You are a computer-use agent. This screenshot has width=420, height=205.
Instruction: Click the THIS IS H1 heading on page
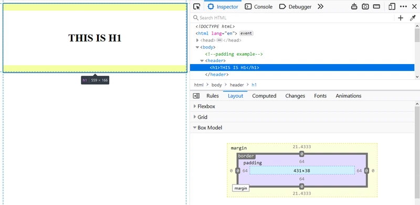tap(95, 38)
